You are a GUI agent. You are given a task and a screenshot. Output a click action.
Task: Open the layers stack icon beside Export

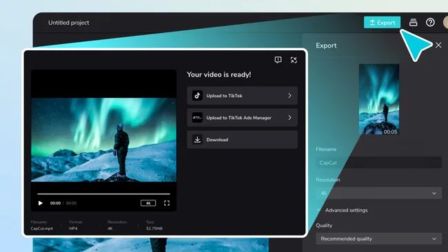coord(413,22)
